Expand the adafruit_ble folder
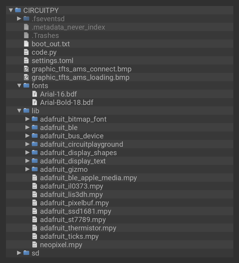239x263 pixels. click(x=27, y=127)
